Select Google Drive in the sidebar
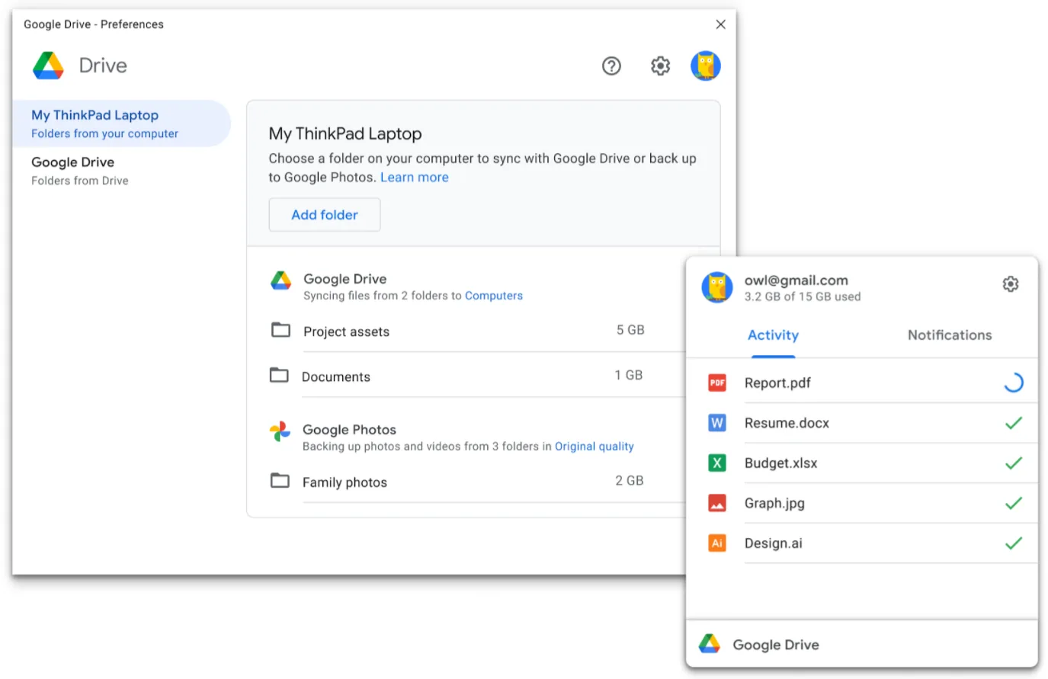 point(72,162)
